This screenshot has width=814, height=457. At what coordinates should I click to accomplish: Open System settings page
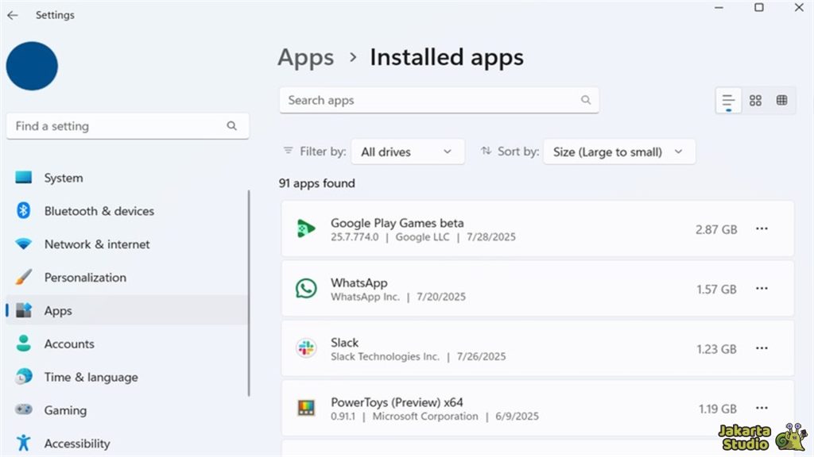pyautogui.click(x=64, y=178)
